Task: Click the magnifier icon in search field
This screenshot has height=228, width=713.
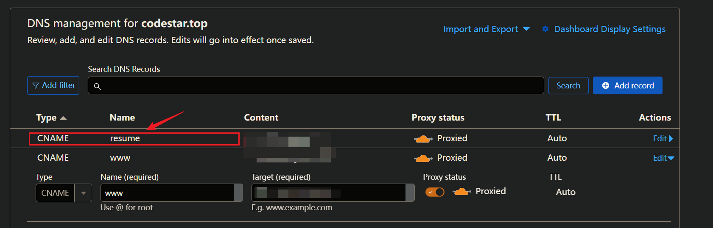Action: click(x=97, y=86)
